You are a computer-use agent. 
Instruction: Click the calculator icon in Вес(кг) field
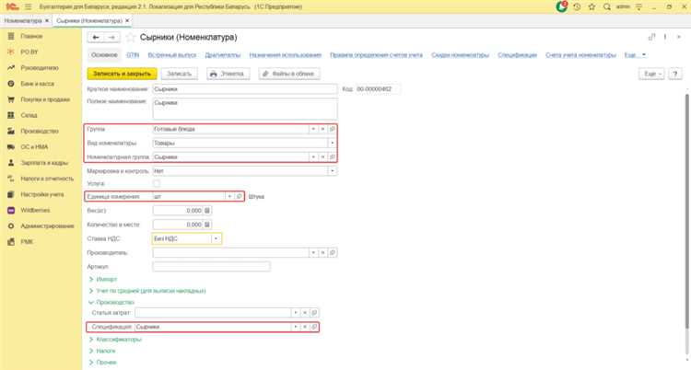206,210
